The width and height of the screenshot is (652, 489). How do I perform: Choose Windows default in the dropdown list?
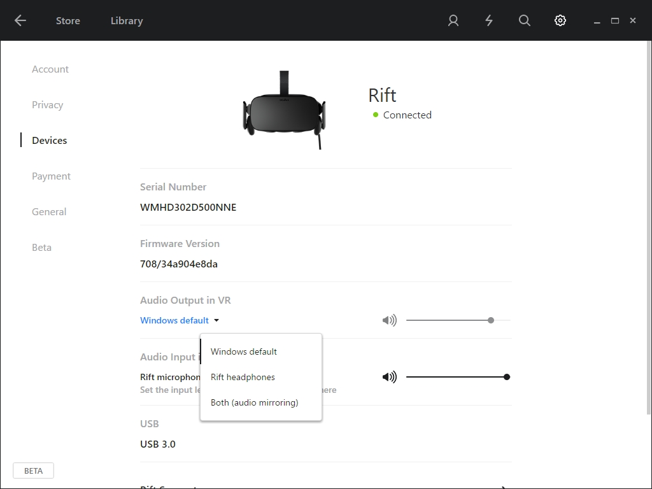click(x=260, y=351)
